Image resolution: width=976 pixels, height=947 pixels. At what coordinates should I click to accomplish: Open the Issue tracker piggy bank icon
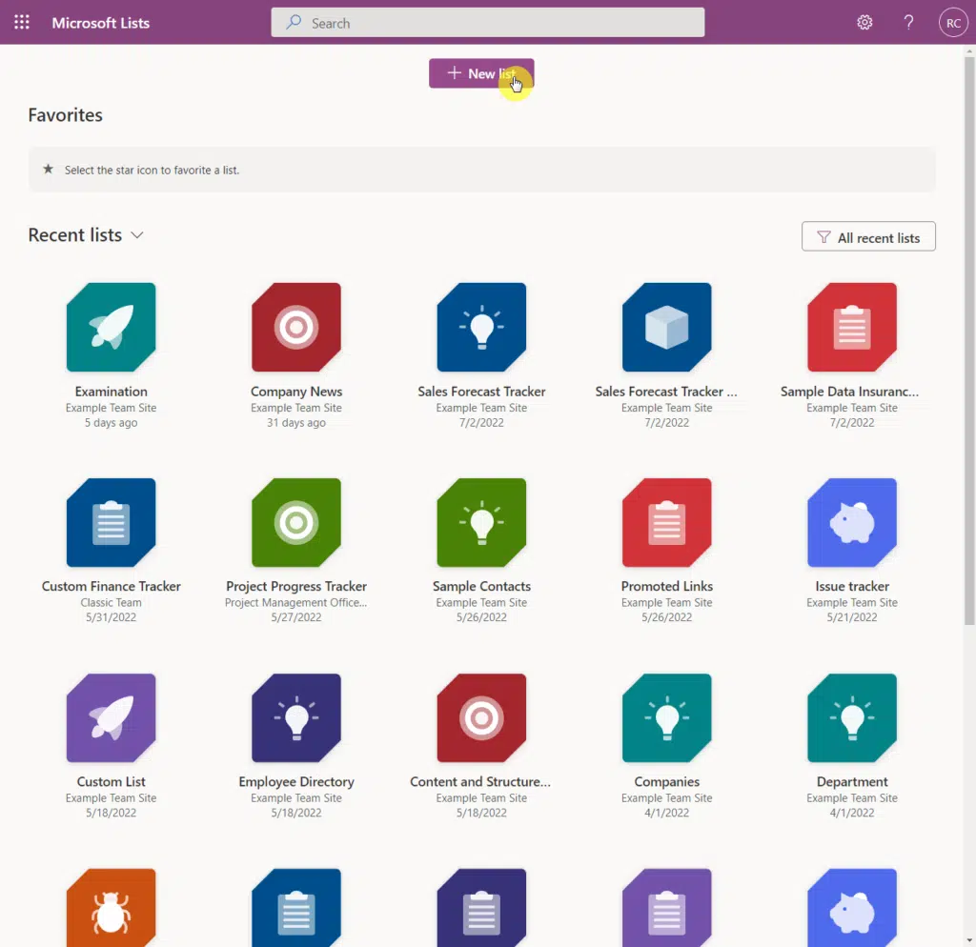point(852,523)
